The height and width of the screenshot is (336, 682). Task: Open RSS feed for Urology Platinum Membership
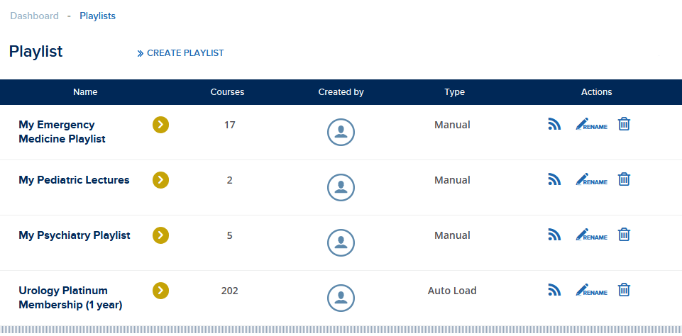point(554,289)
